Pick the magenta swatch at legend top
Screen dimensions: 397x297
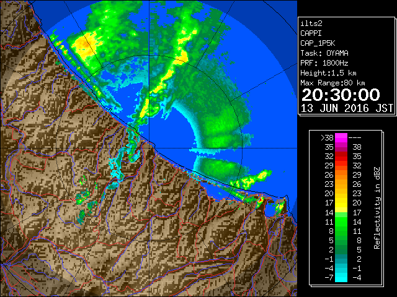341,138
